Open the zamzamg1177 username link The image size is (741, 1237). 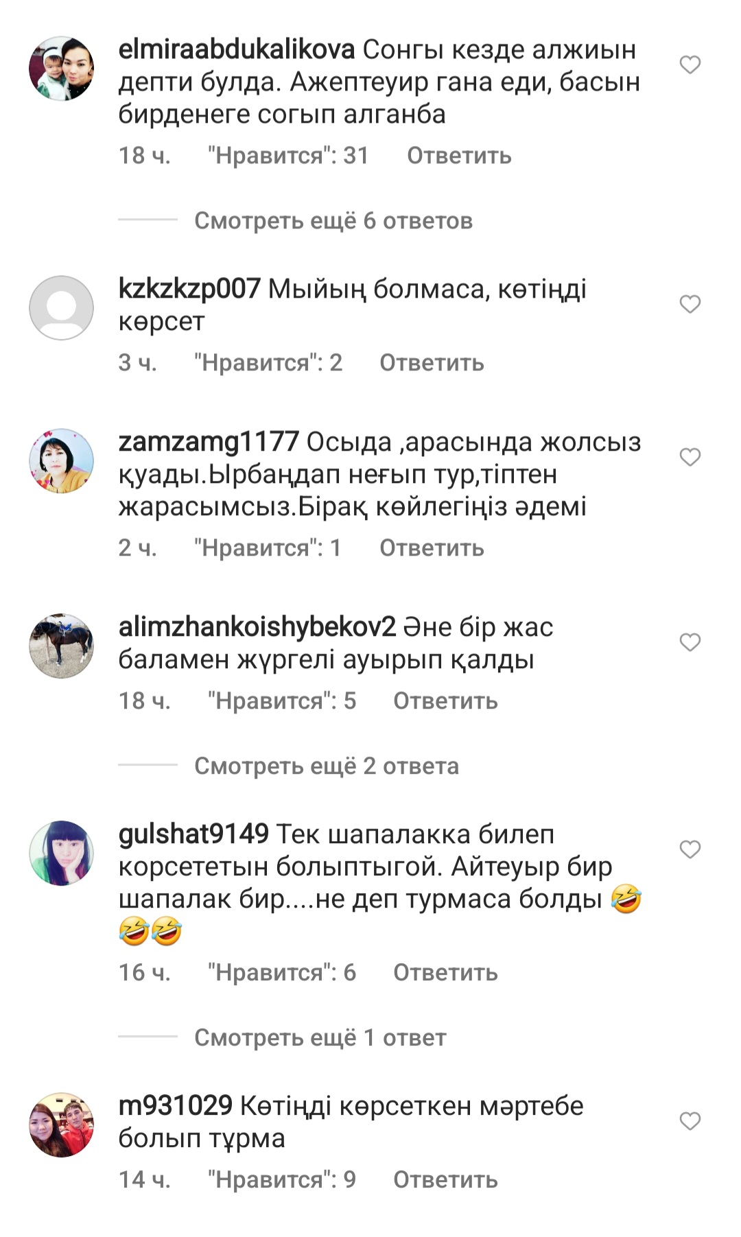tap(209, 442)
